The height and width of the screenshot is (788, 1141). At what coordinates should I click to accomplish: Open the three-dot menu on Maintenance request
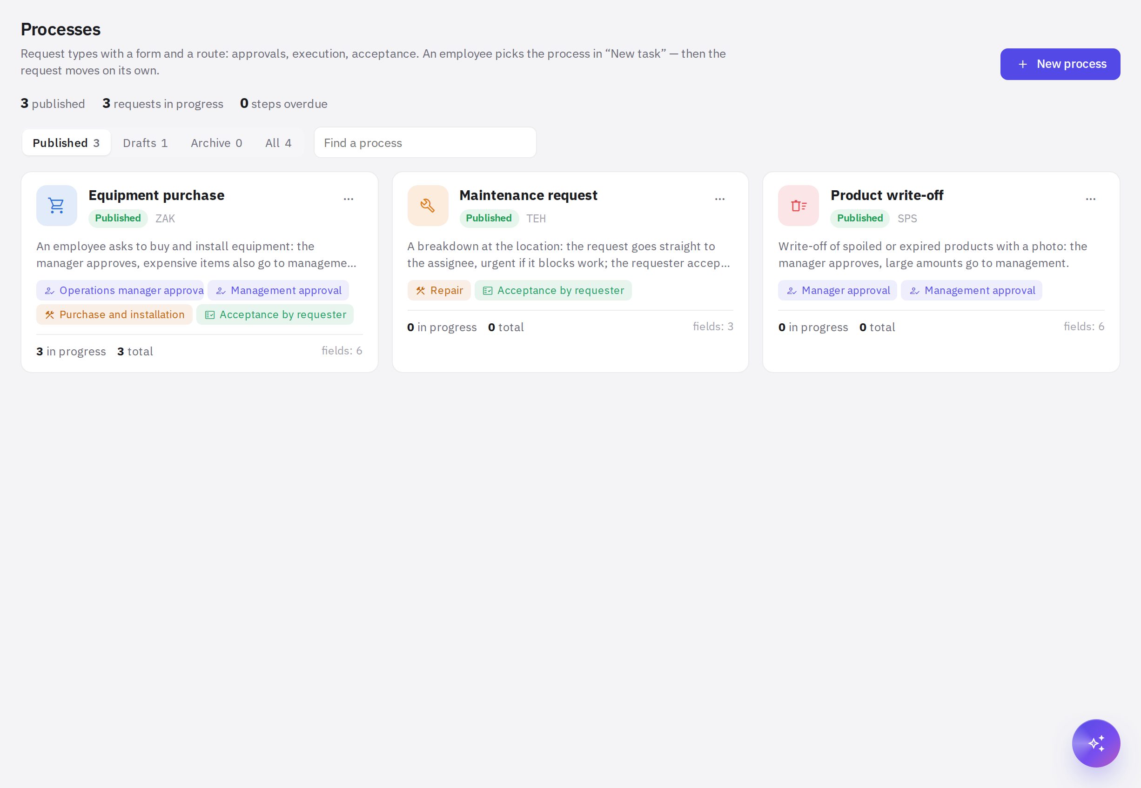pos(720,199)
